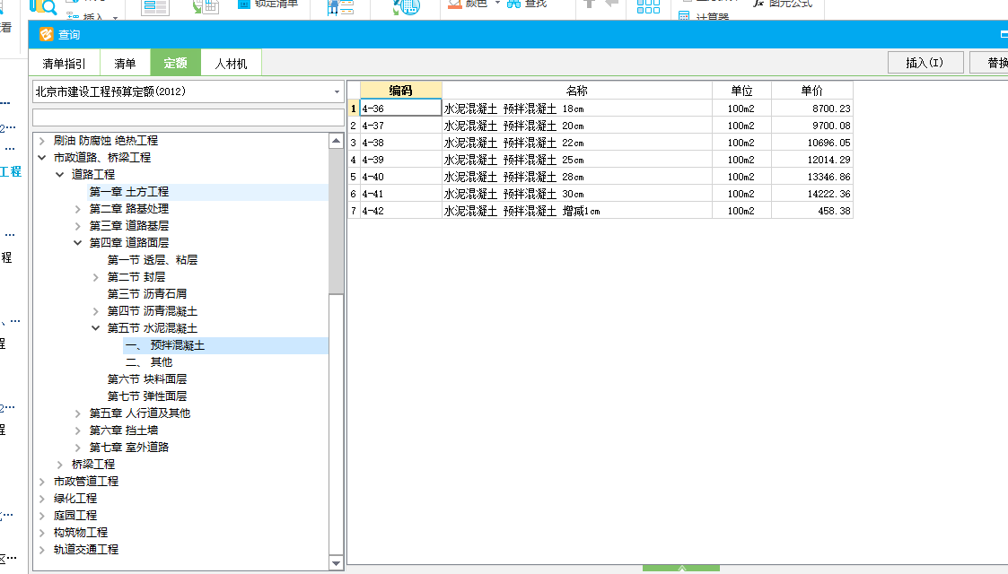Select code cell 4-37
Viewport: 1008px width, 574px height.
pyautogui.click(x=400, y=126)
